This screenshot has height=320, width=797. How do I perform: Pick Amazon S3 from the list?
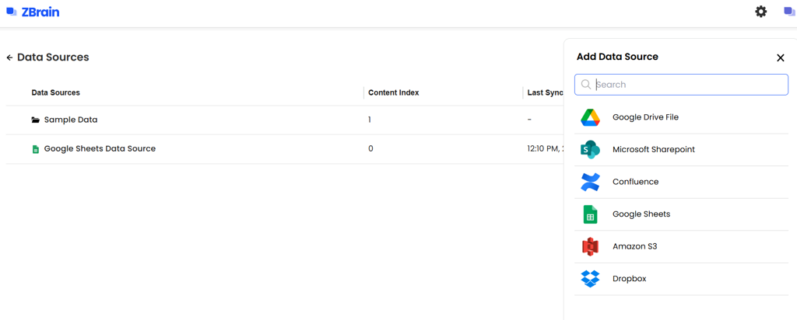click(634, 246)
